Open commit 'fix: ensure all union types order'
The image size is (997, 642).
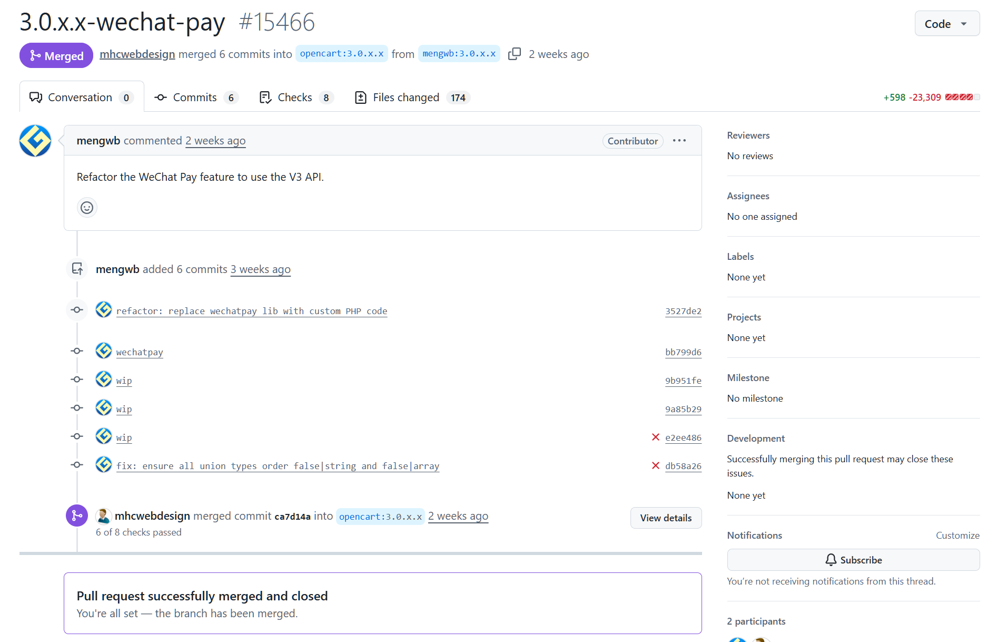tap(278, 466)
